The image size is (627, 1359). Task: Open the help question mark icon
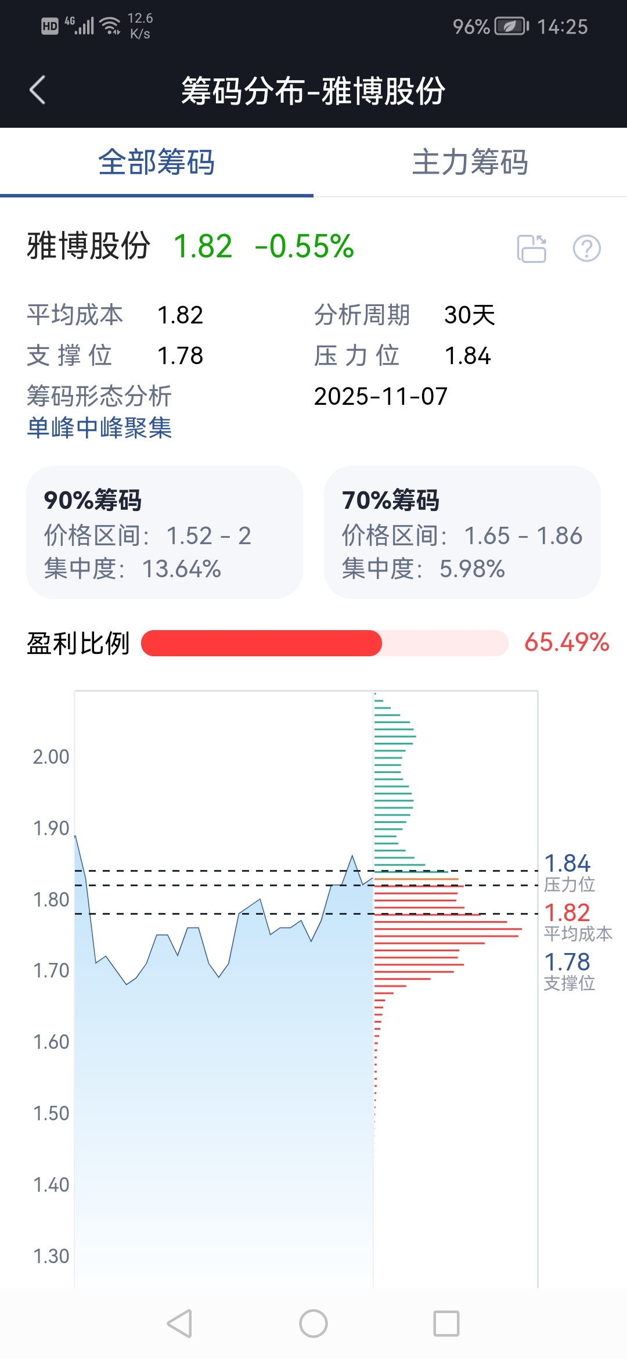(x=586, y=249)
